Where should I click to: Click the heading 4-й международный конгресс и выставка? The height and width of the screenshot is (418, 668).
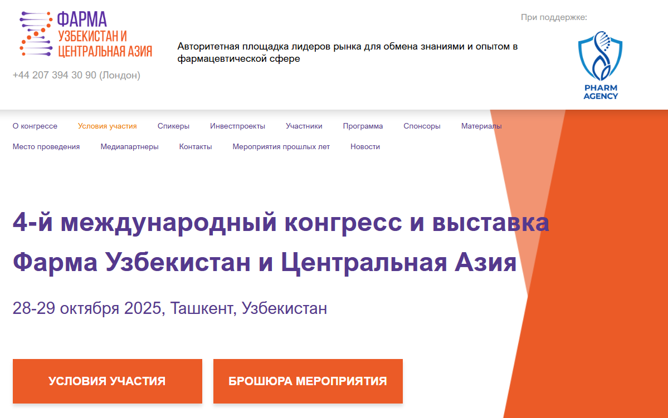click(x=281, y=222)
